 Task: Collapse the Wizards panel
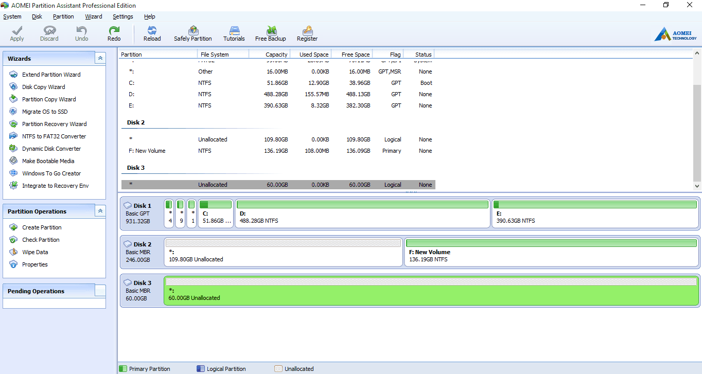(x=100, y=59)
